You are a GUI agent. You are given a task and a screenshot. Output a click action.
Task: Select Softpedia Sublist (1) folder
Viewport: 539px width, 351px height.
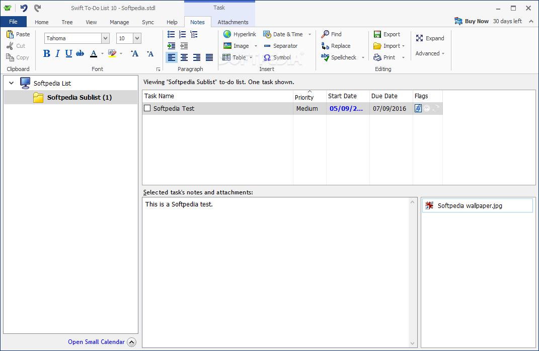tap(71, 97)
